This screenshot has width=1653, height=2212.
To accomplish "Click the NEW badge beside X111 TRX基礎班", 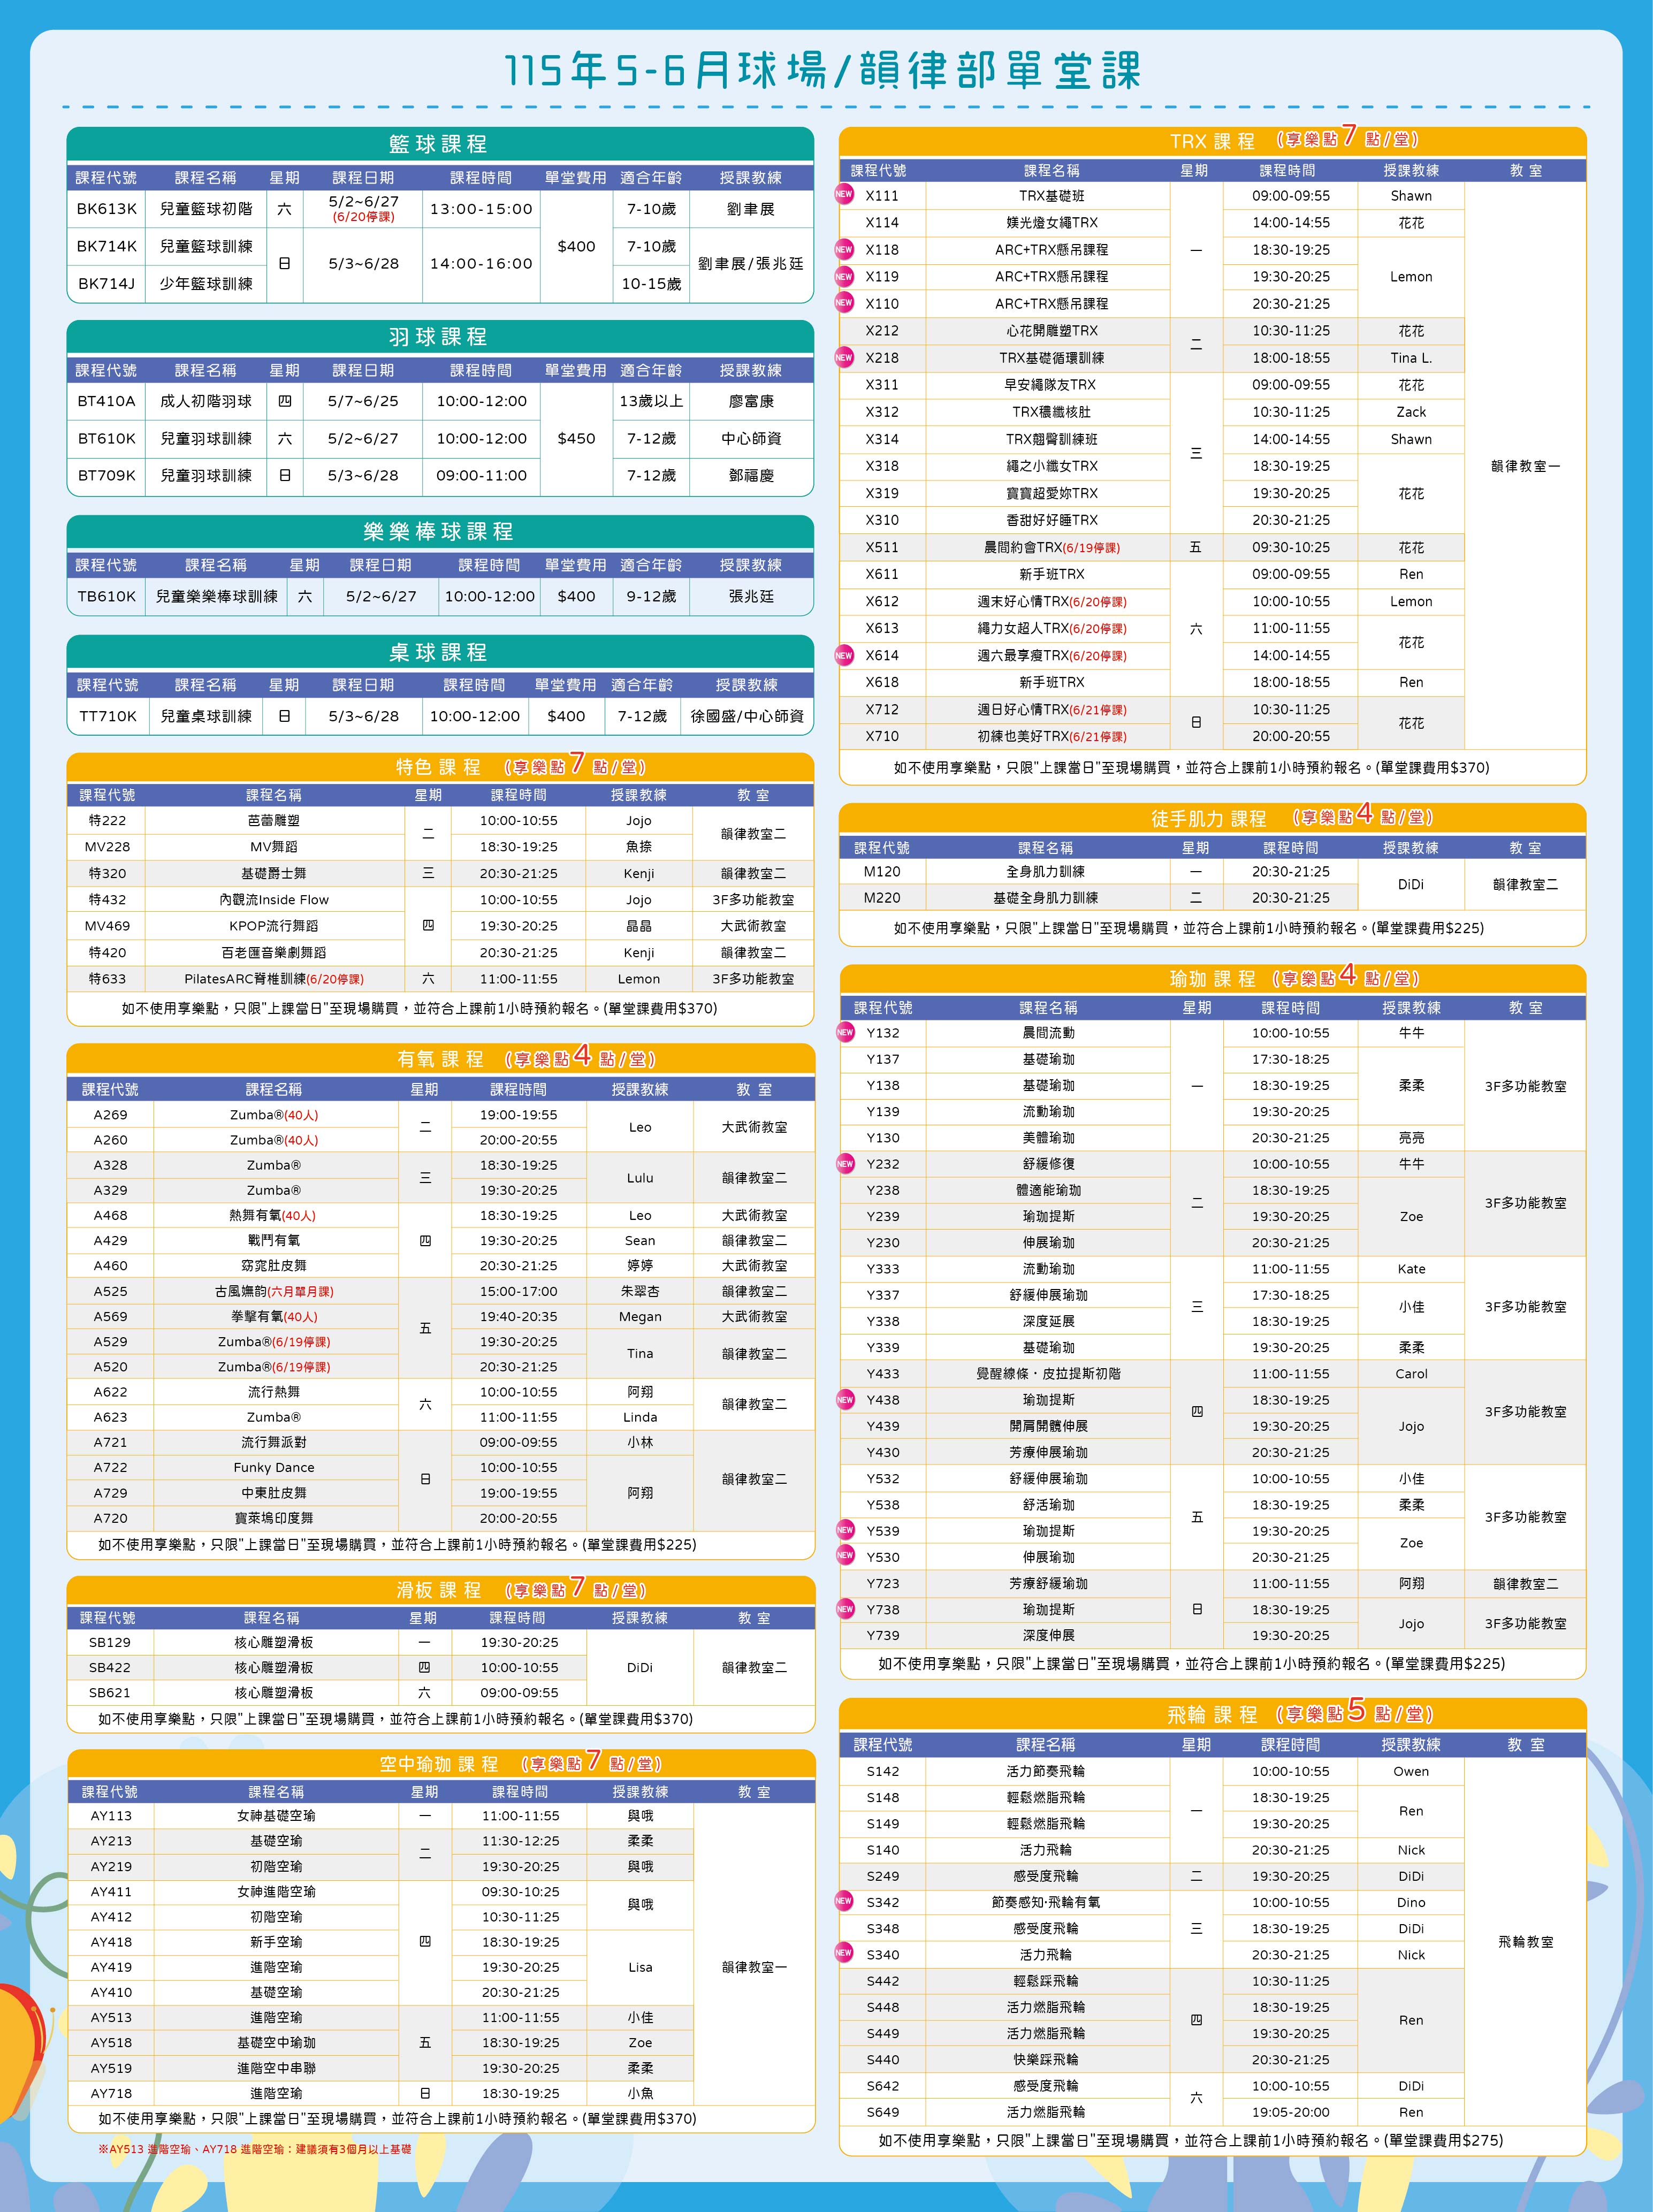I will (x=844, y=194).
